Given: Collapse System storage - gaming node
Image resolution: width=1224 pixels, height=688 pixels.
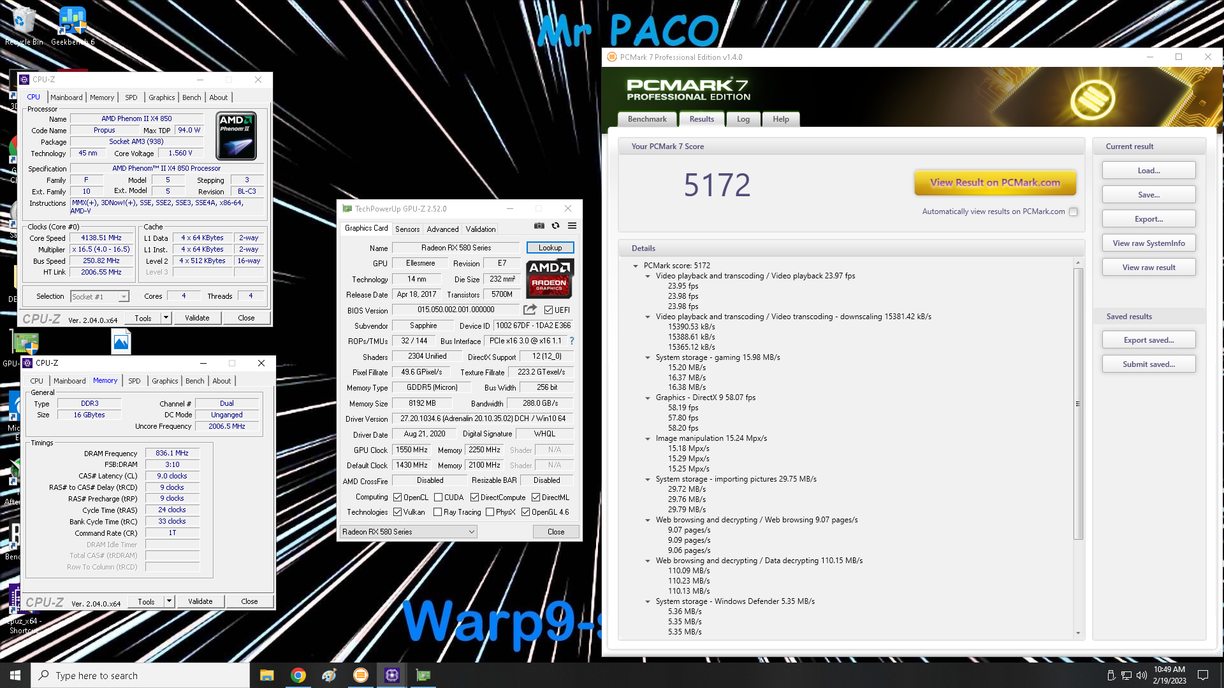Looking at the screenshot, I should (x=648, y=357).
